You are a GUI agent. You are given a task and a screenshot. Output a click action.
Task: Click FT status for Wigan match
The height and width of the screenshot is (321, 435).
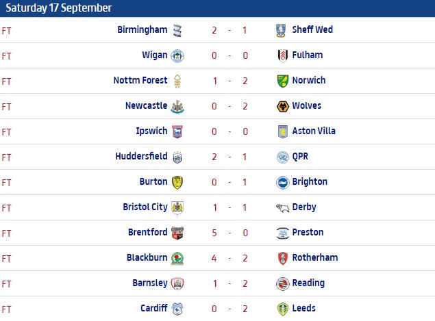7,55
